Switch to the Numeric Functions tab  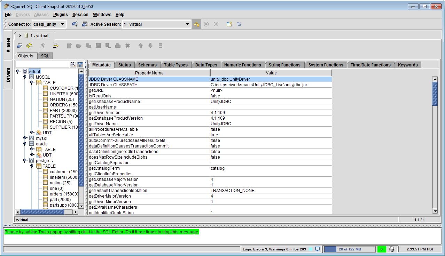tap(243, 65)
